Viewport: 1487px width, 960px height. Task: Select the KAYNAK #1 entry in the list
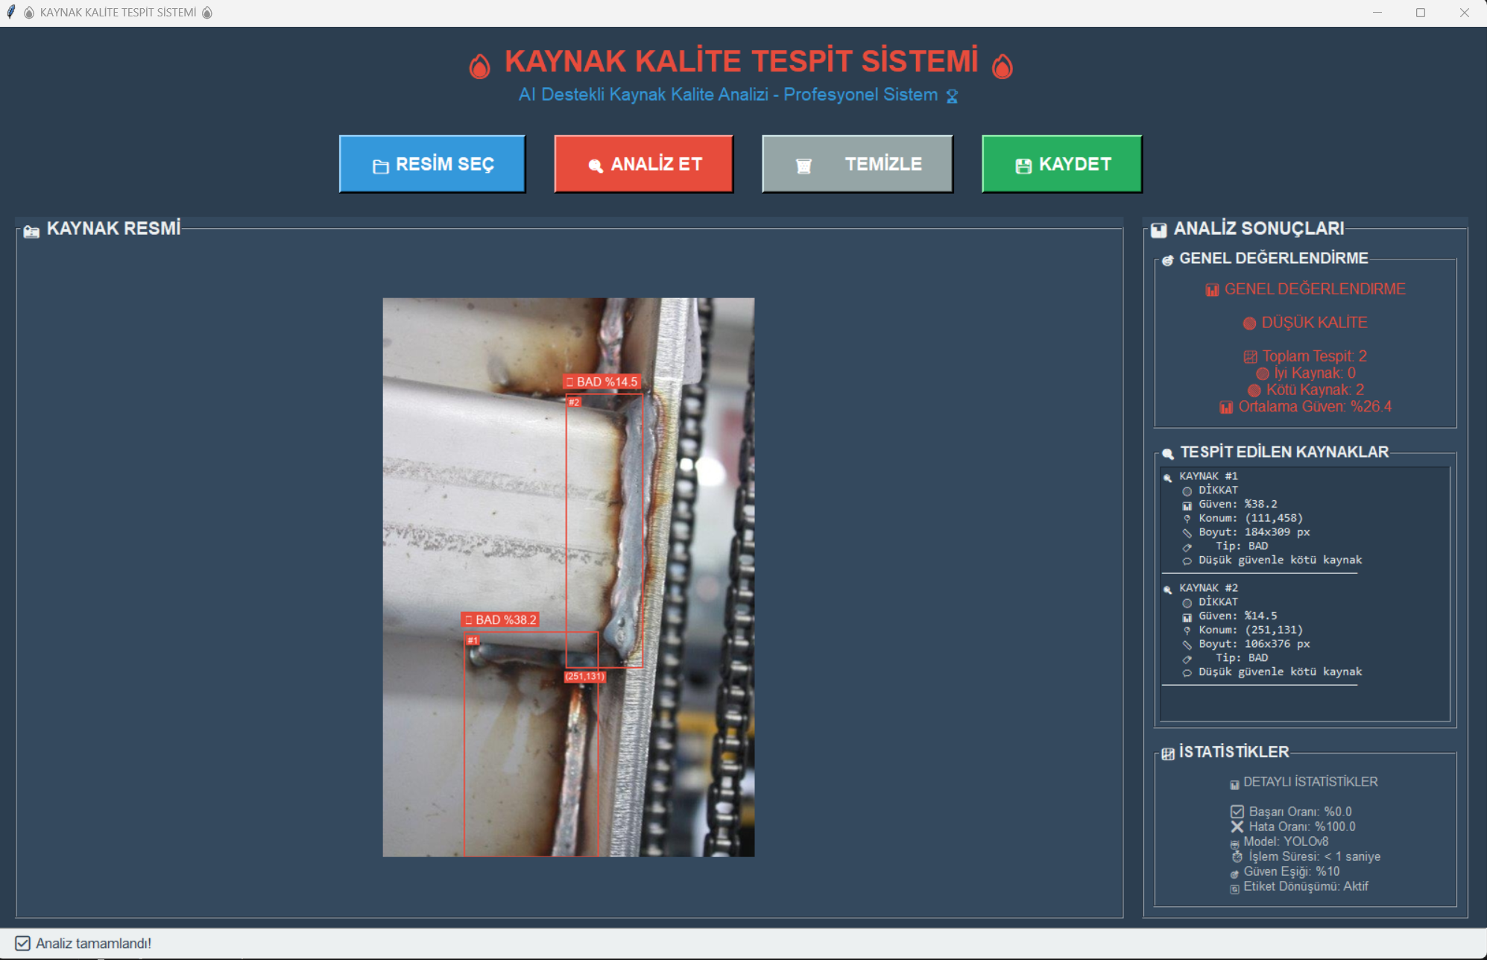pos(1207,476)
